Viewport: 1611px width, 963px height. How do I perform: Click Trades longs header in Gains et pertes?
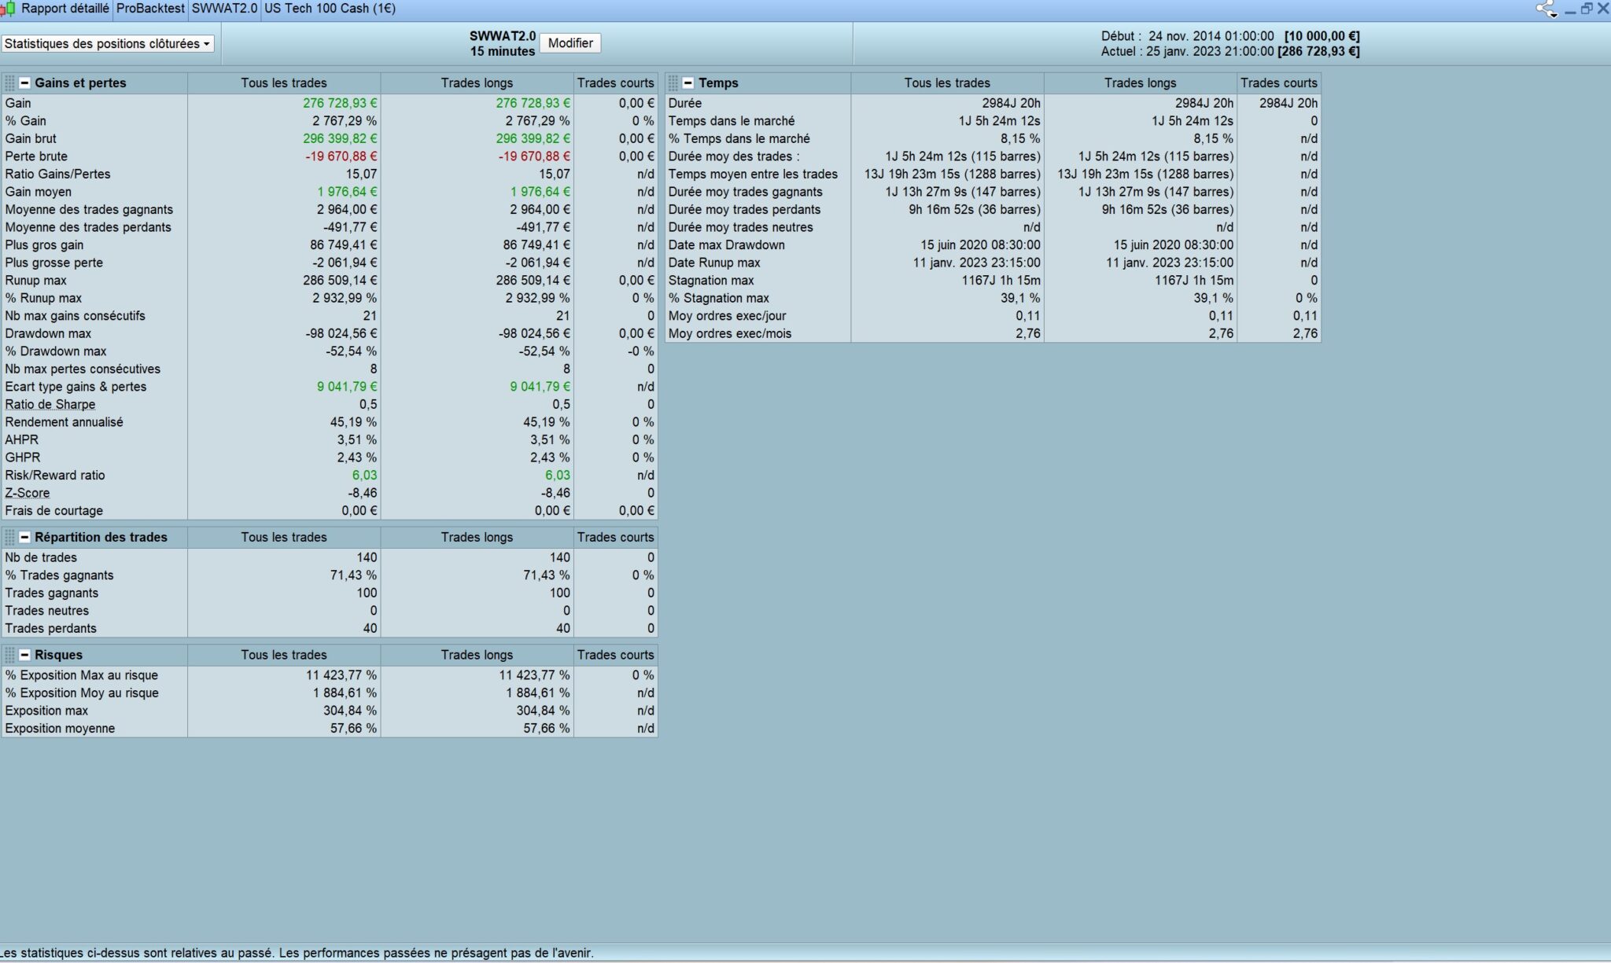point(477,83)
